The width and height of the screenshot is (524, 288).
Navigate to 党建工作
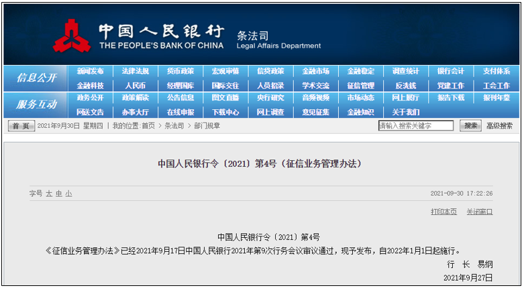click(x=451, y=86)
